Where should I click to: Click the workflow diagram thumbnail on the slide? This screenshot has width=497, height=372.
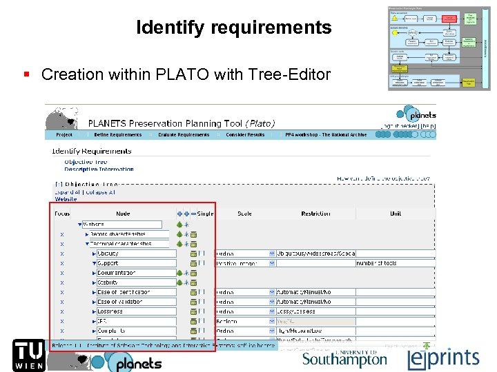pos(439,48)
